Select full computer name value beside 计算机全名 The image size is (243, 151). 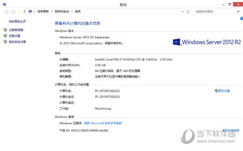pyautogui.click(x=107, y=97)
